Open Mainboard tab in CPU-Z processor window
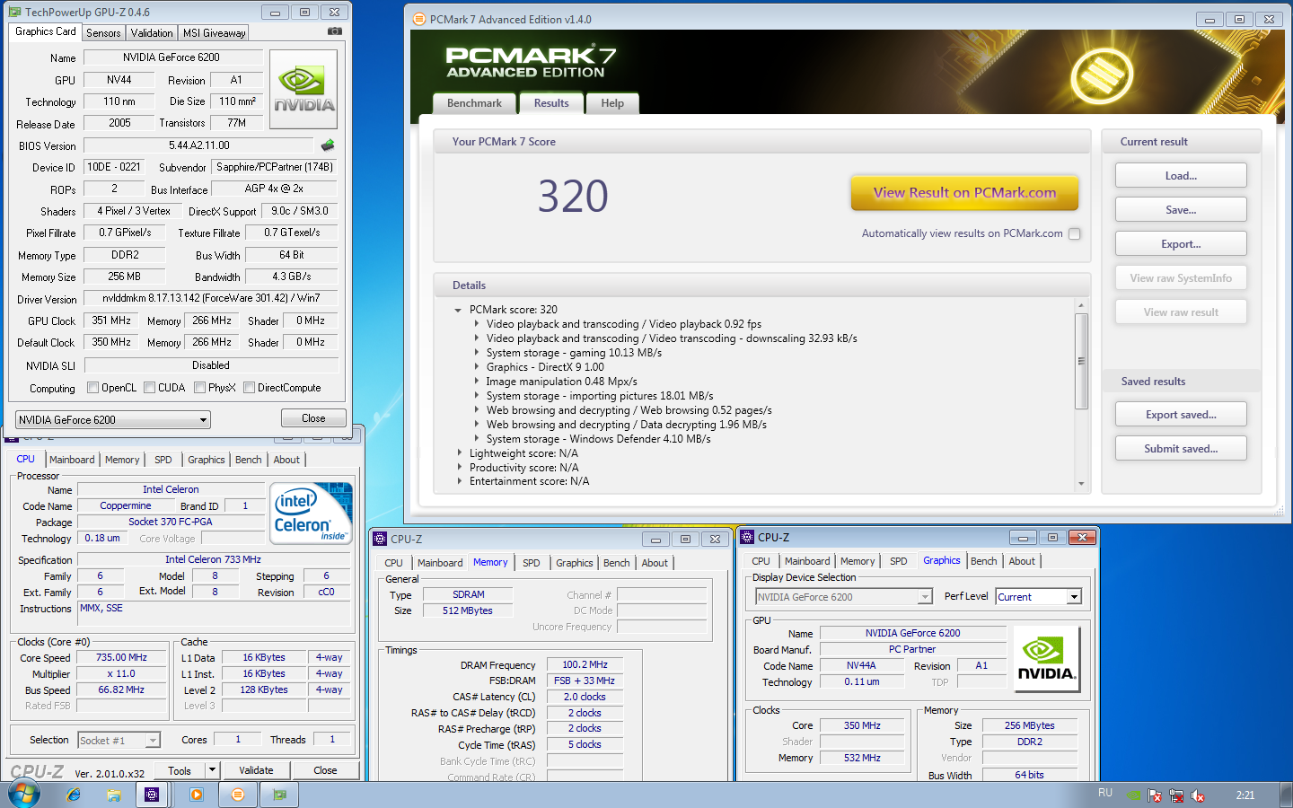 click(x=72, y=460)
